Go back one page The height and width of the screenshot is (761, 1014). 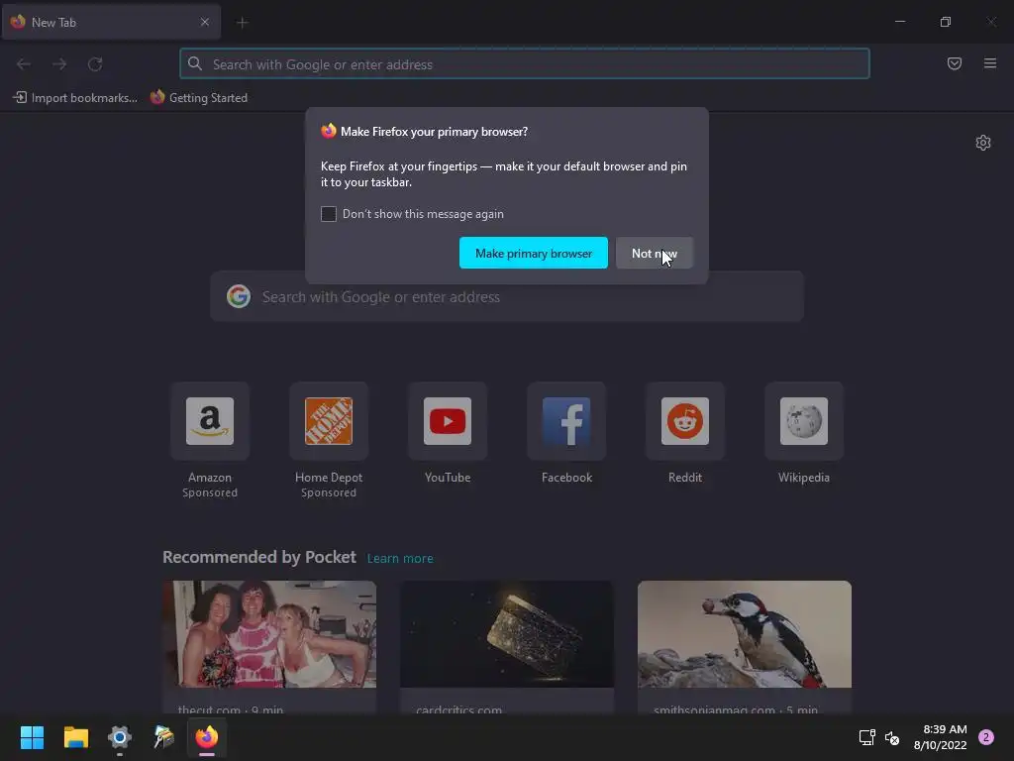[24, 64]
